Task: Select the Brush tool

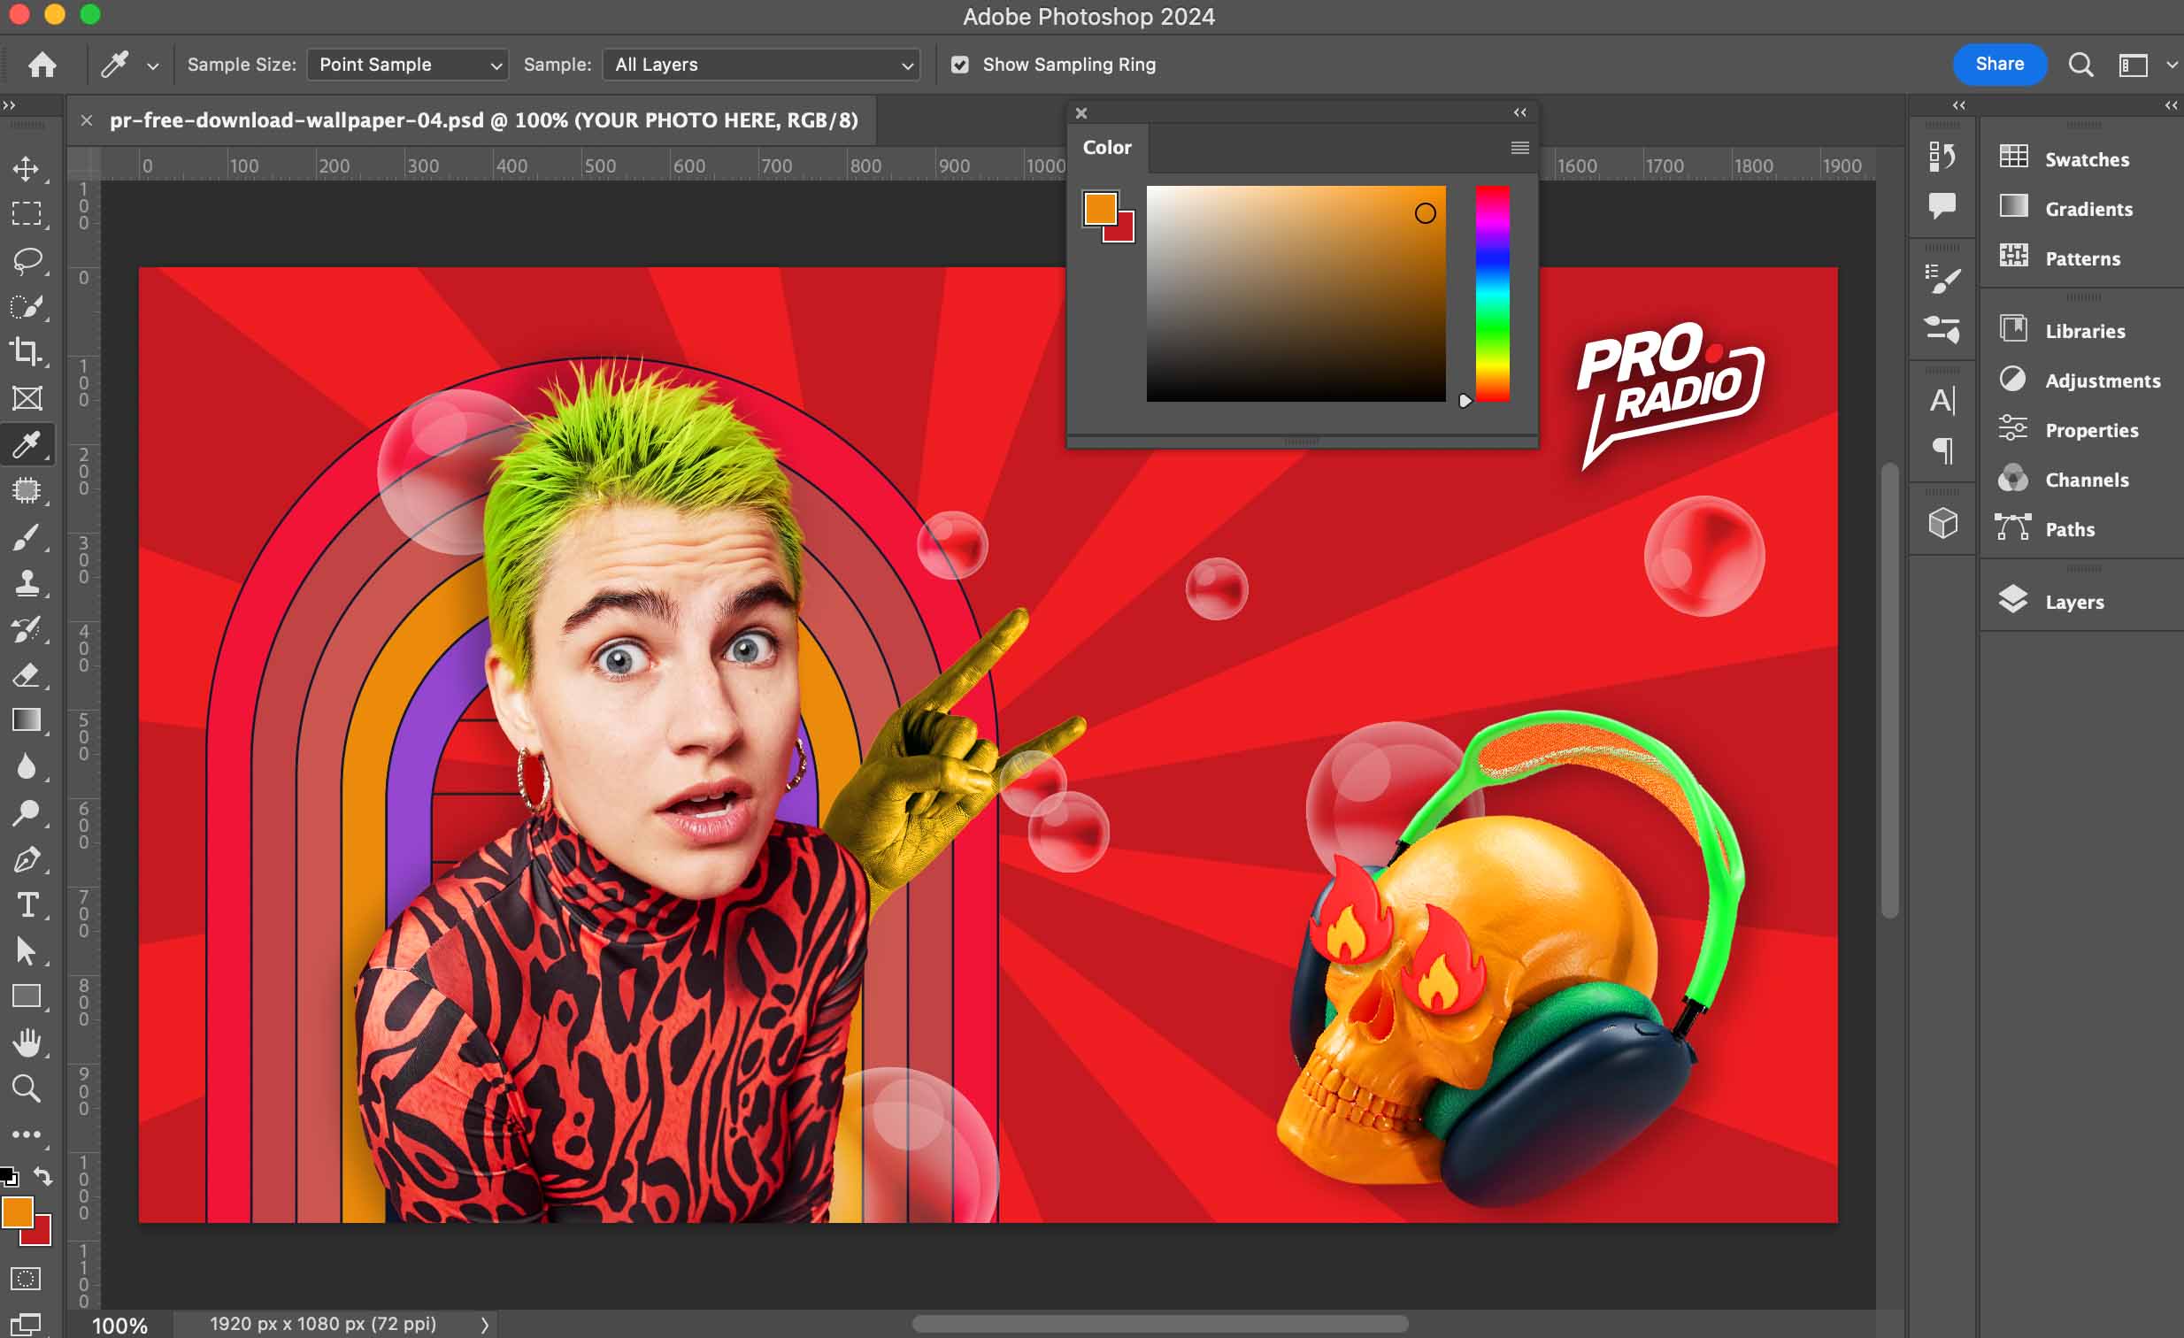Action: point(27,537)
